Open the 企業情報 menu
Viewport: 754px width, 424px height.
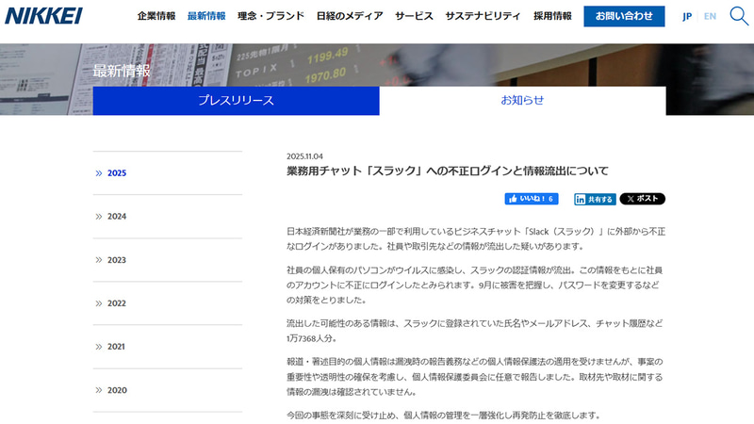(156, 16)
